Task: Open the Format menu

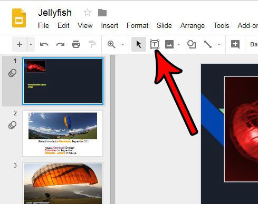Action: 138,26
